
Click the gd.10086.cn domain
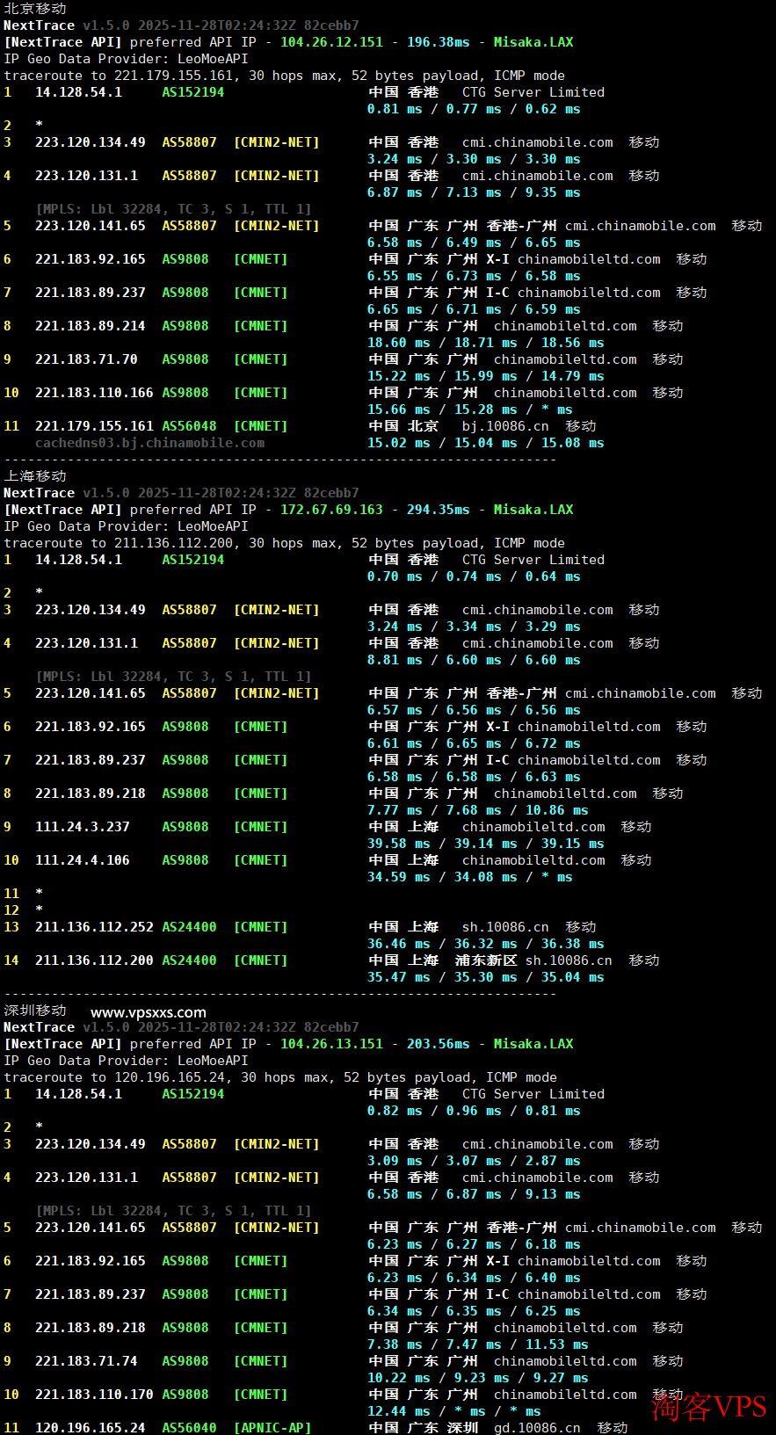point(537,1428)
